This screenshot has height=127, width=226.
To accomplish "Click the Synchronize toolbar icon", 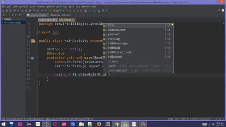I will [10, 11].
